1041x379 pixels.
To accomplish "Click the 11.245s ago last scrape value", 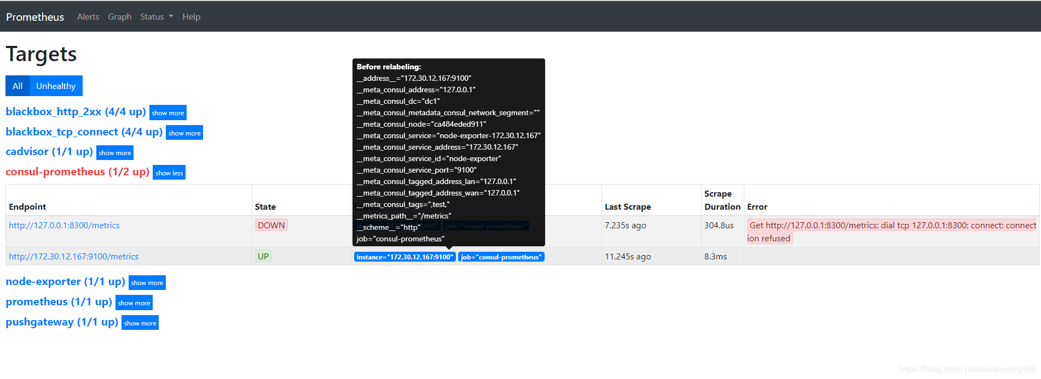I will click(628, 256).
